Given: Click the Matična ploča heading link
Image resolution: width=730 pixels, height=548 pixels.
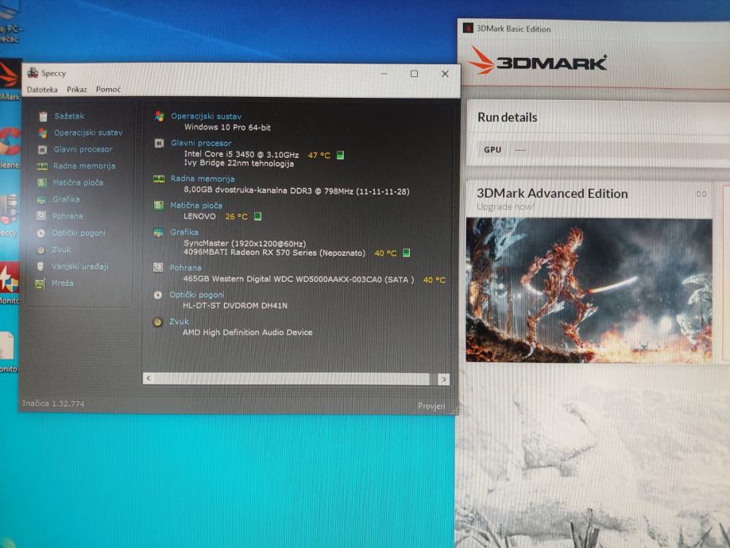Looking at the screenshot, I should click(196, 206).
